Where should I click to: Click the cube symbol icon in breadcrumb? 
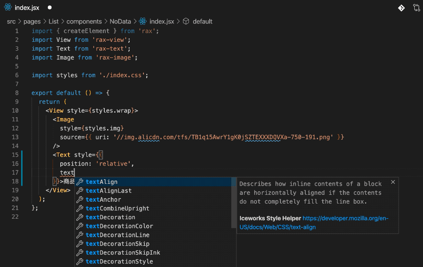pyautogui.click(x=186, y=21)
